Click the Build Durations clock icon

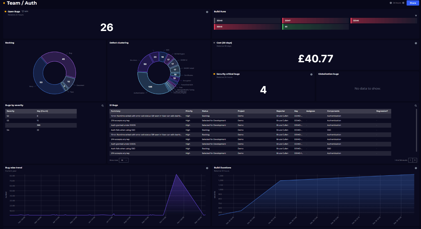[416, 168]
